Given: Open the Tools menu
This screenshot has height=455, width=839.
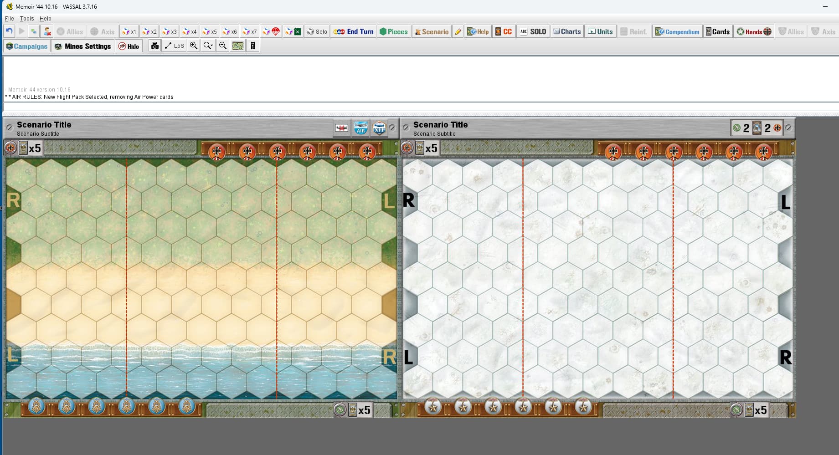Looking at the screenshot, I should [26, 19].
